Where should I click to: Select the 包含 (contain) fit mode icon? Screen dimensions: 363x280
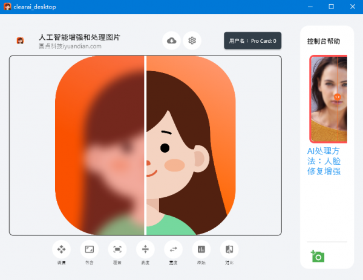[x=90, y=249]
